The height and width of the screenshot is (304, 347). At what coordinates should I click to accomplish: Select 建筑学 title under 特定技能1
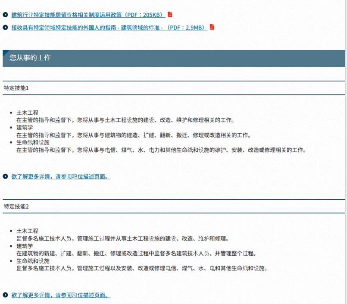[x=25, y=128]
